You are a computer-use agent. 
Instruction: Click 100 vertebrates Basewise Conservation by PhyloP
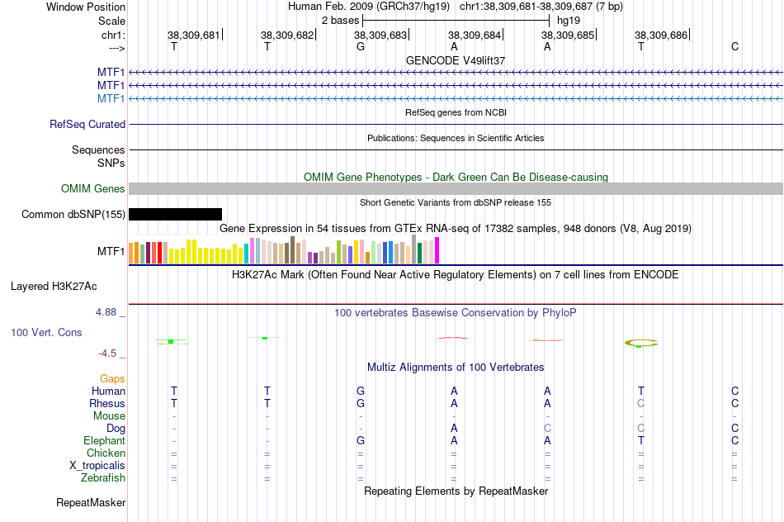(x=456, y=313)
